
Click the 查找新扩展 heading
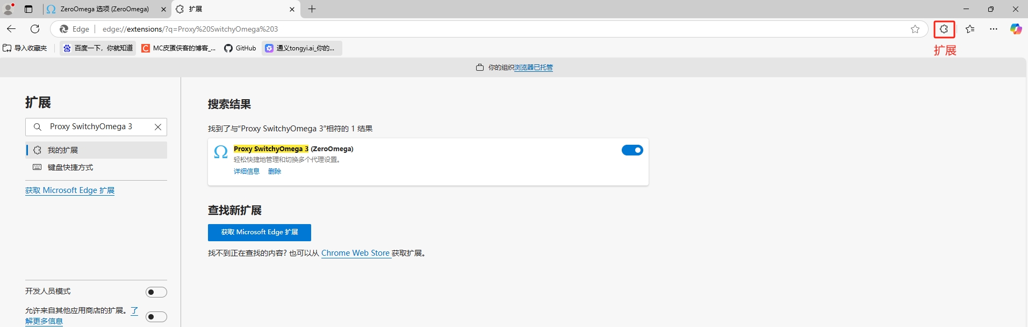pyautogui.click(x=235, y=210)
